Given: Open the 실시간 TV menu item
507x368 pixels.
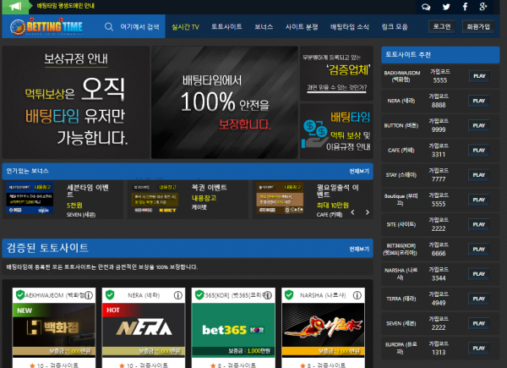Looking at the screenshot, I should (x=185, y=27).
